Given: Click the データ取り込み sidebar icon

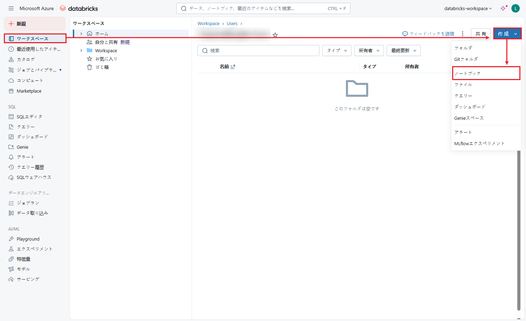Looking at the screenshot, I should point(11,213).
